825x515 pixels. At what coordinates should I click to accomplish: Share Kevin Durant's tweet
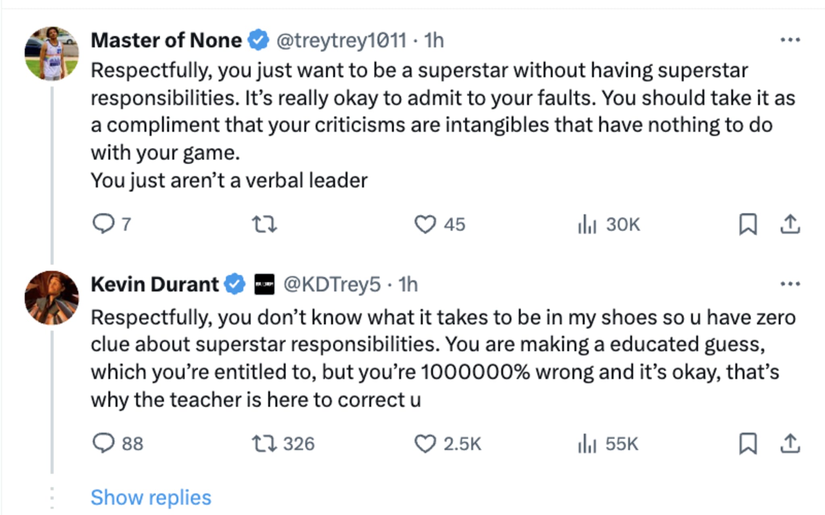790,443
